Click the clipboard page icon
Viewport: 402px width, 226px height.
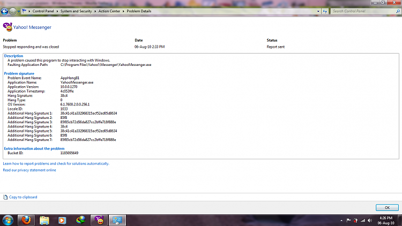pyautogui.click(x=5, y=197)
